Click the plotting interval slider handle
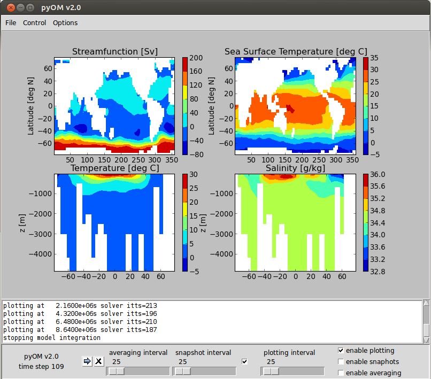The width and height of the screenshot is (431, 379). (x=271, y=372)
